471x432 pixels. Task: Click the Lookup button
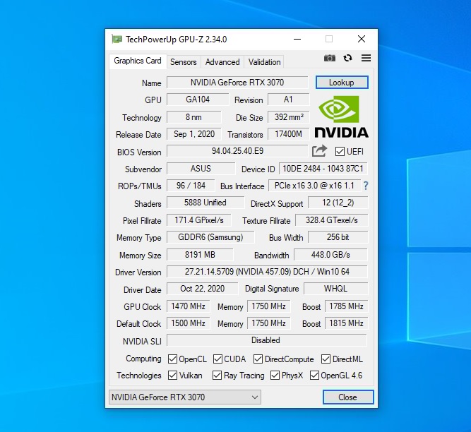tap(342, 83)
